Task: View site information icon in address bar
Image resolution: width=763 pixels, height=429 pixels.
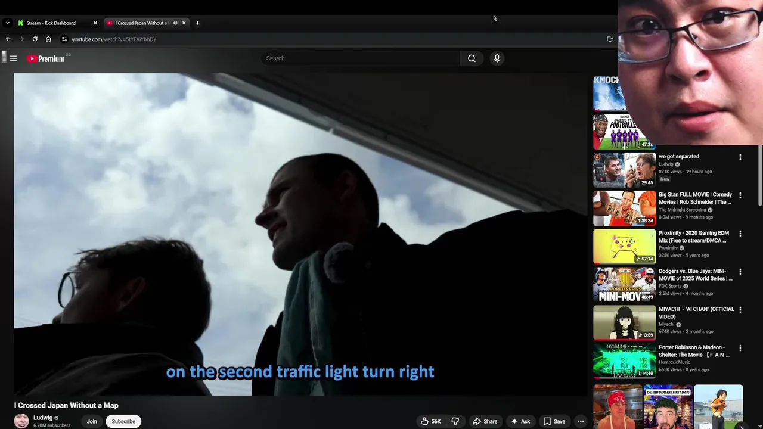Action: pos(64,39)
